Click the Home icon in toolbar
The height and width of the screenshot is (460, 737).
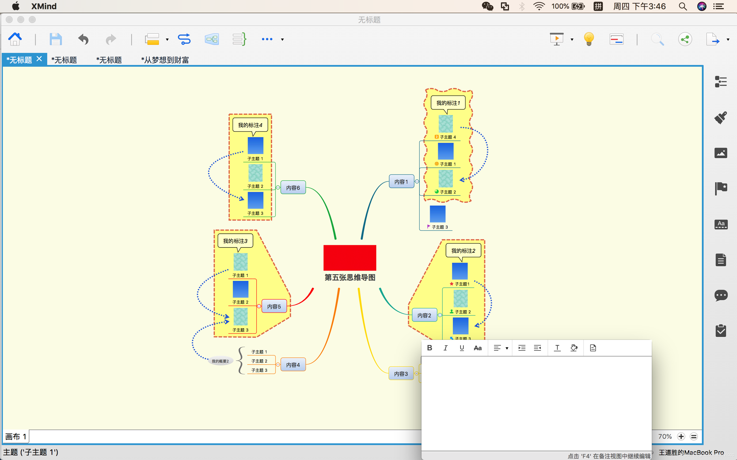[15, 39]
